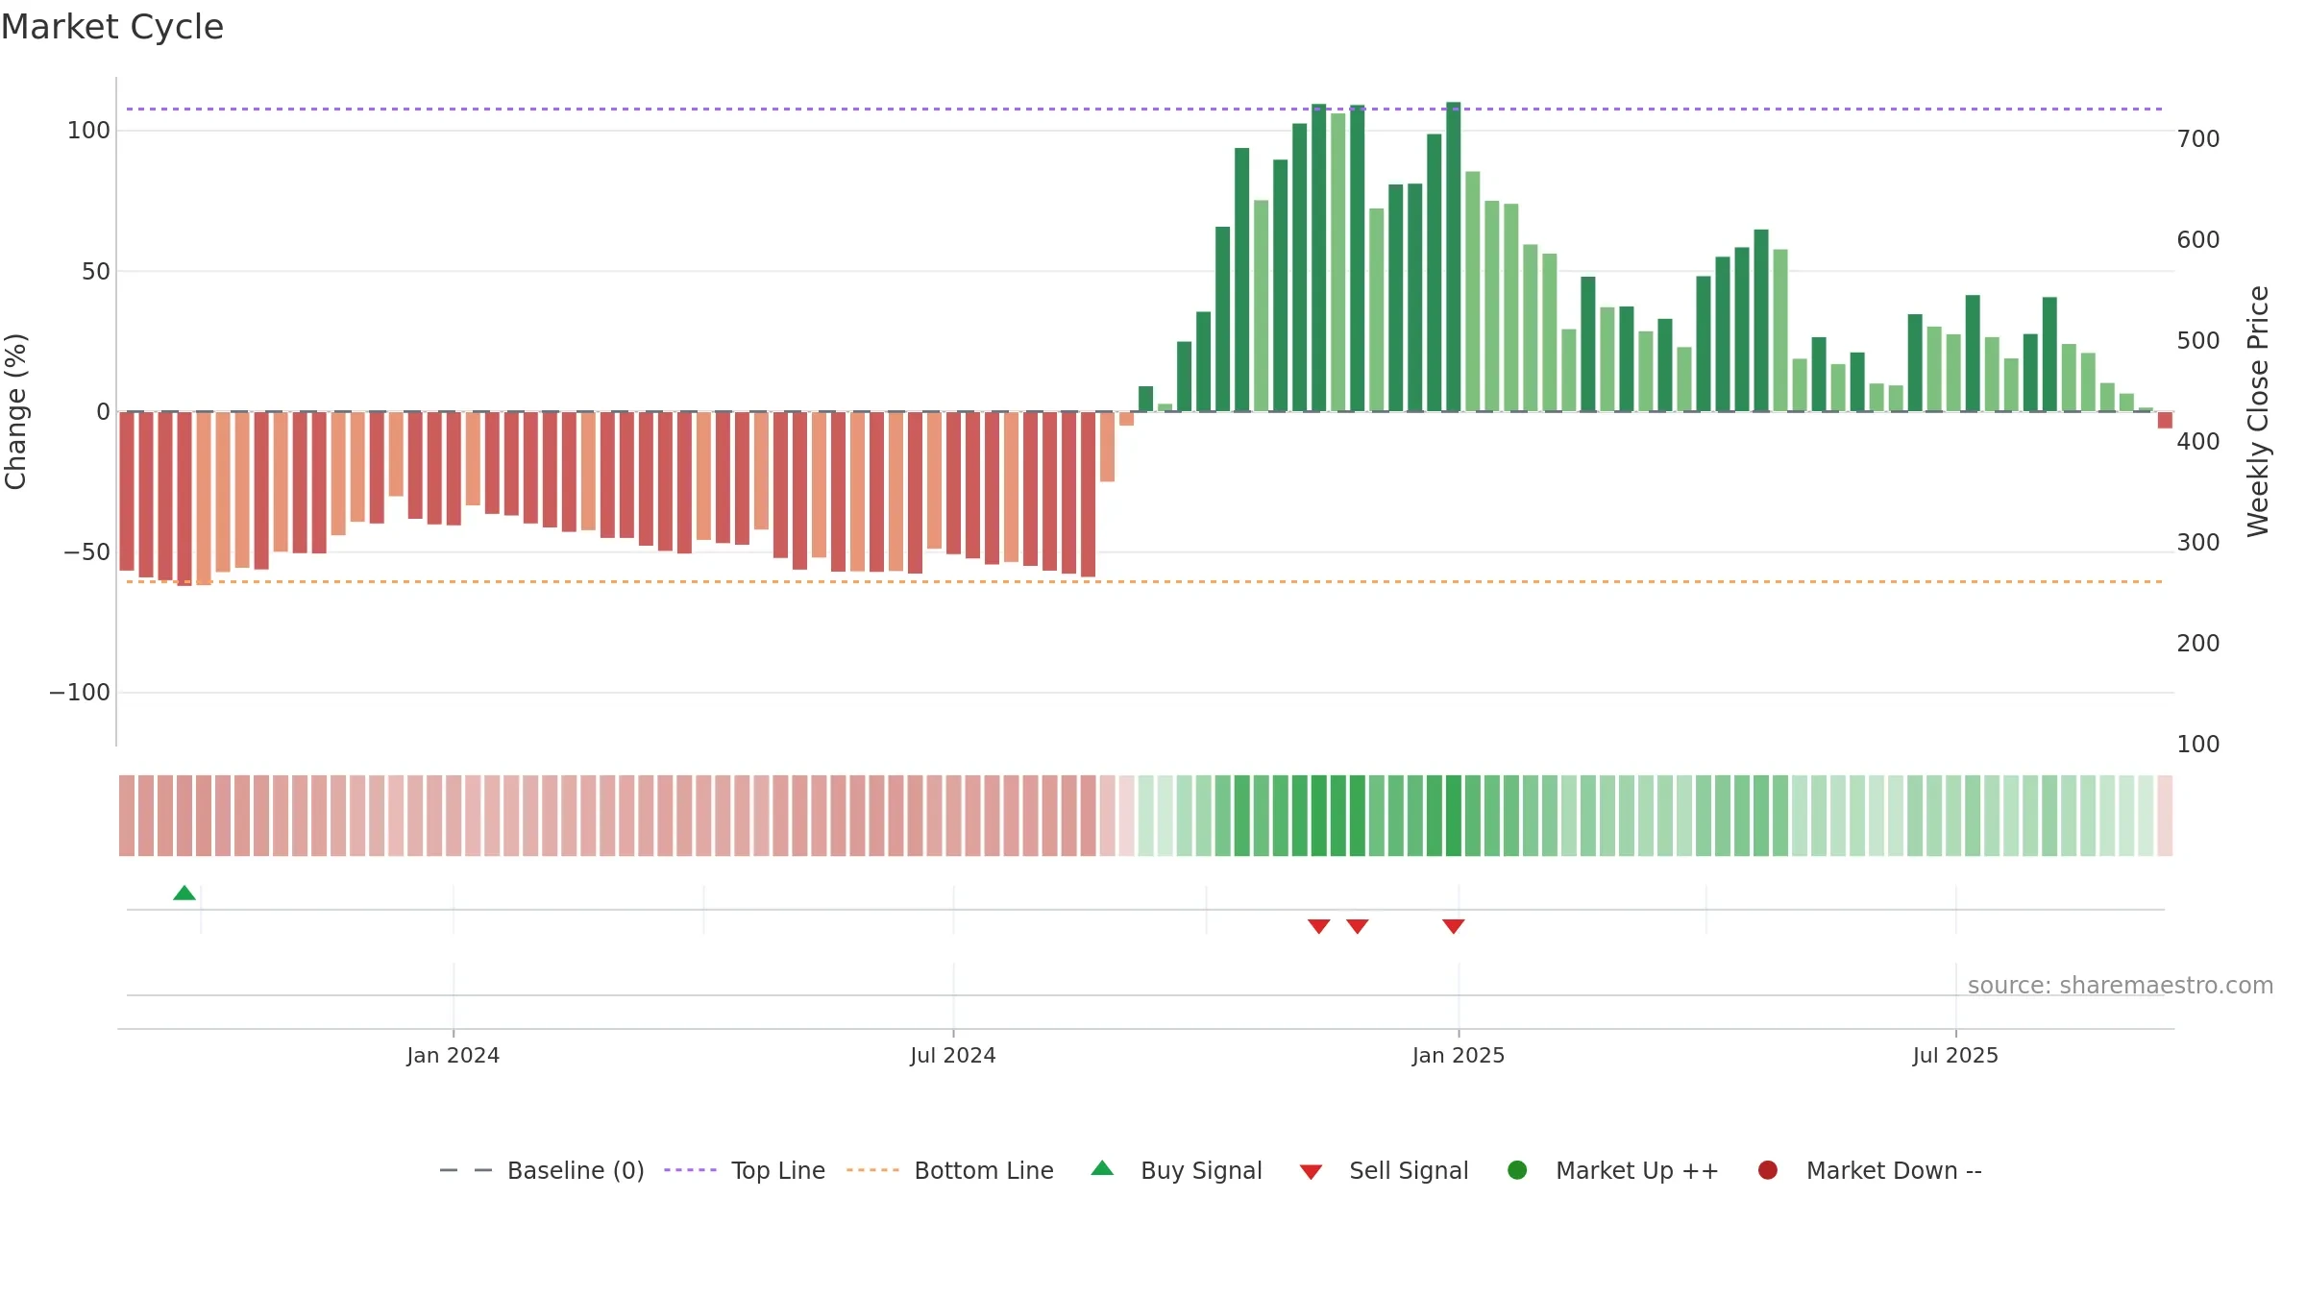The image size is (2306, 1297).
Task: Toggle the Bottom Line legend entry
Action: click(950, 1171)
